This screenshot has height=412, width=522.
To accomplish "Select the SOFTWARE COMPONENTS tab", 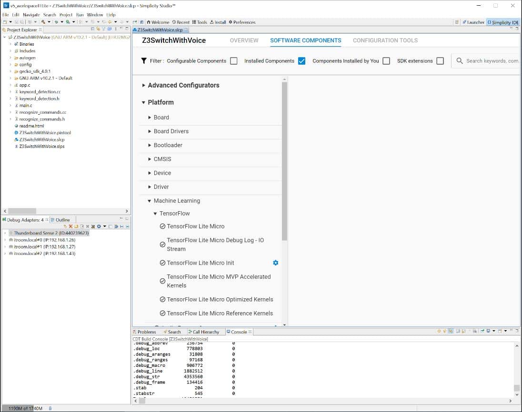I will [306, 40].
